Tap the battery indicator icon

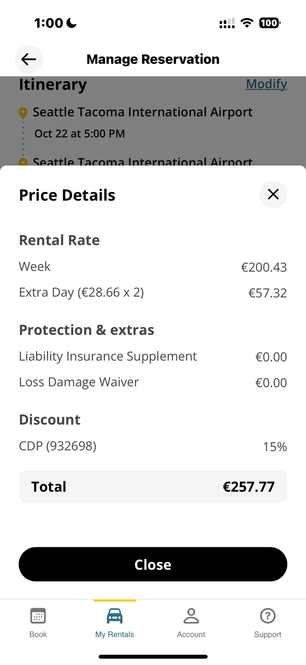point(269,23)
